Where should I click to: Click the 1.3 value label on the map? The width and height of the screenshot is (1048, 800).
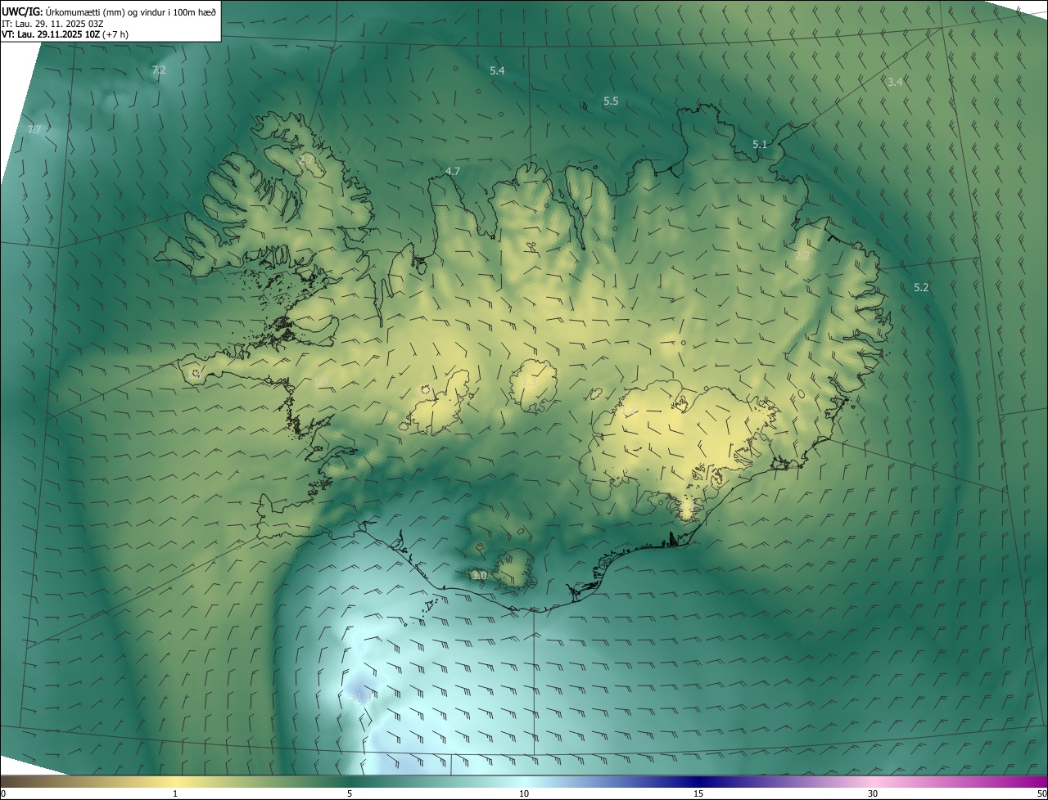point(528,382)
